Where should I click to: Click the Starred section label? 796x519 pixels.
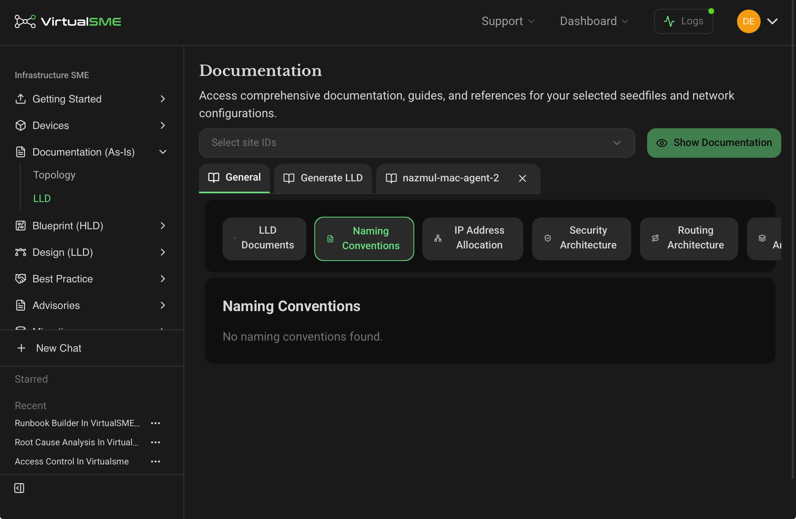pyautogui.click(x=31, y=379)
